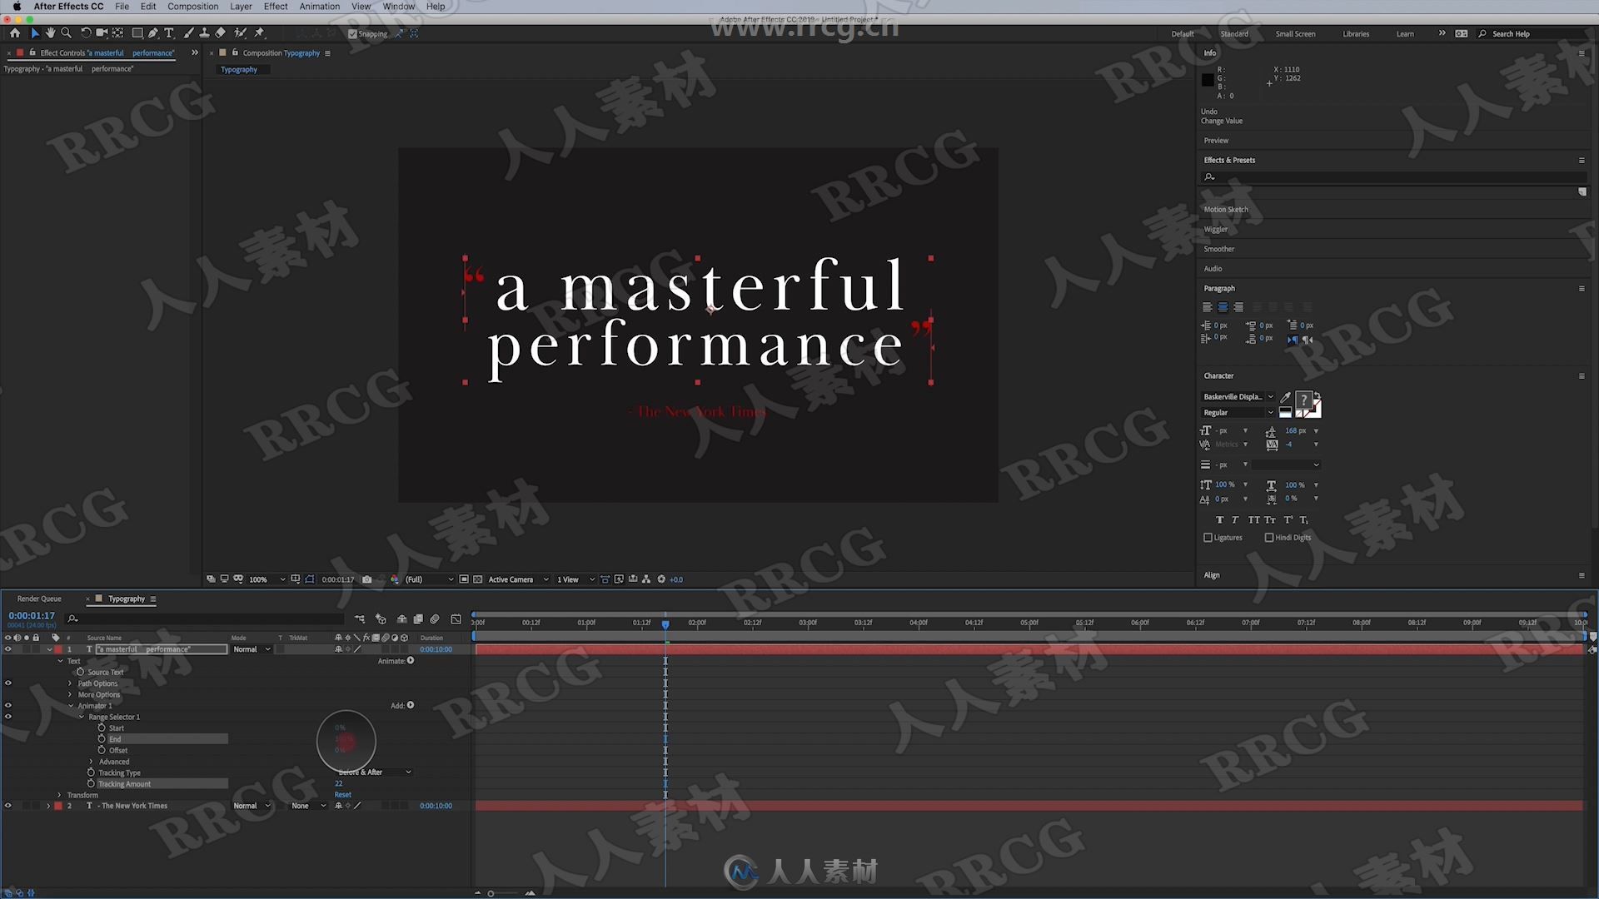Click the Animate button next to Text layer
1599x899 pixels.
point(412,661)
